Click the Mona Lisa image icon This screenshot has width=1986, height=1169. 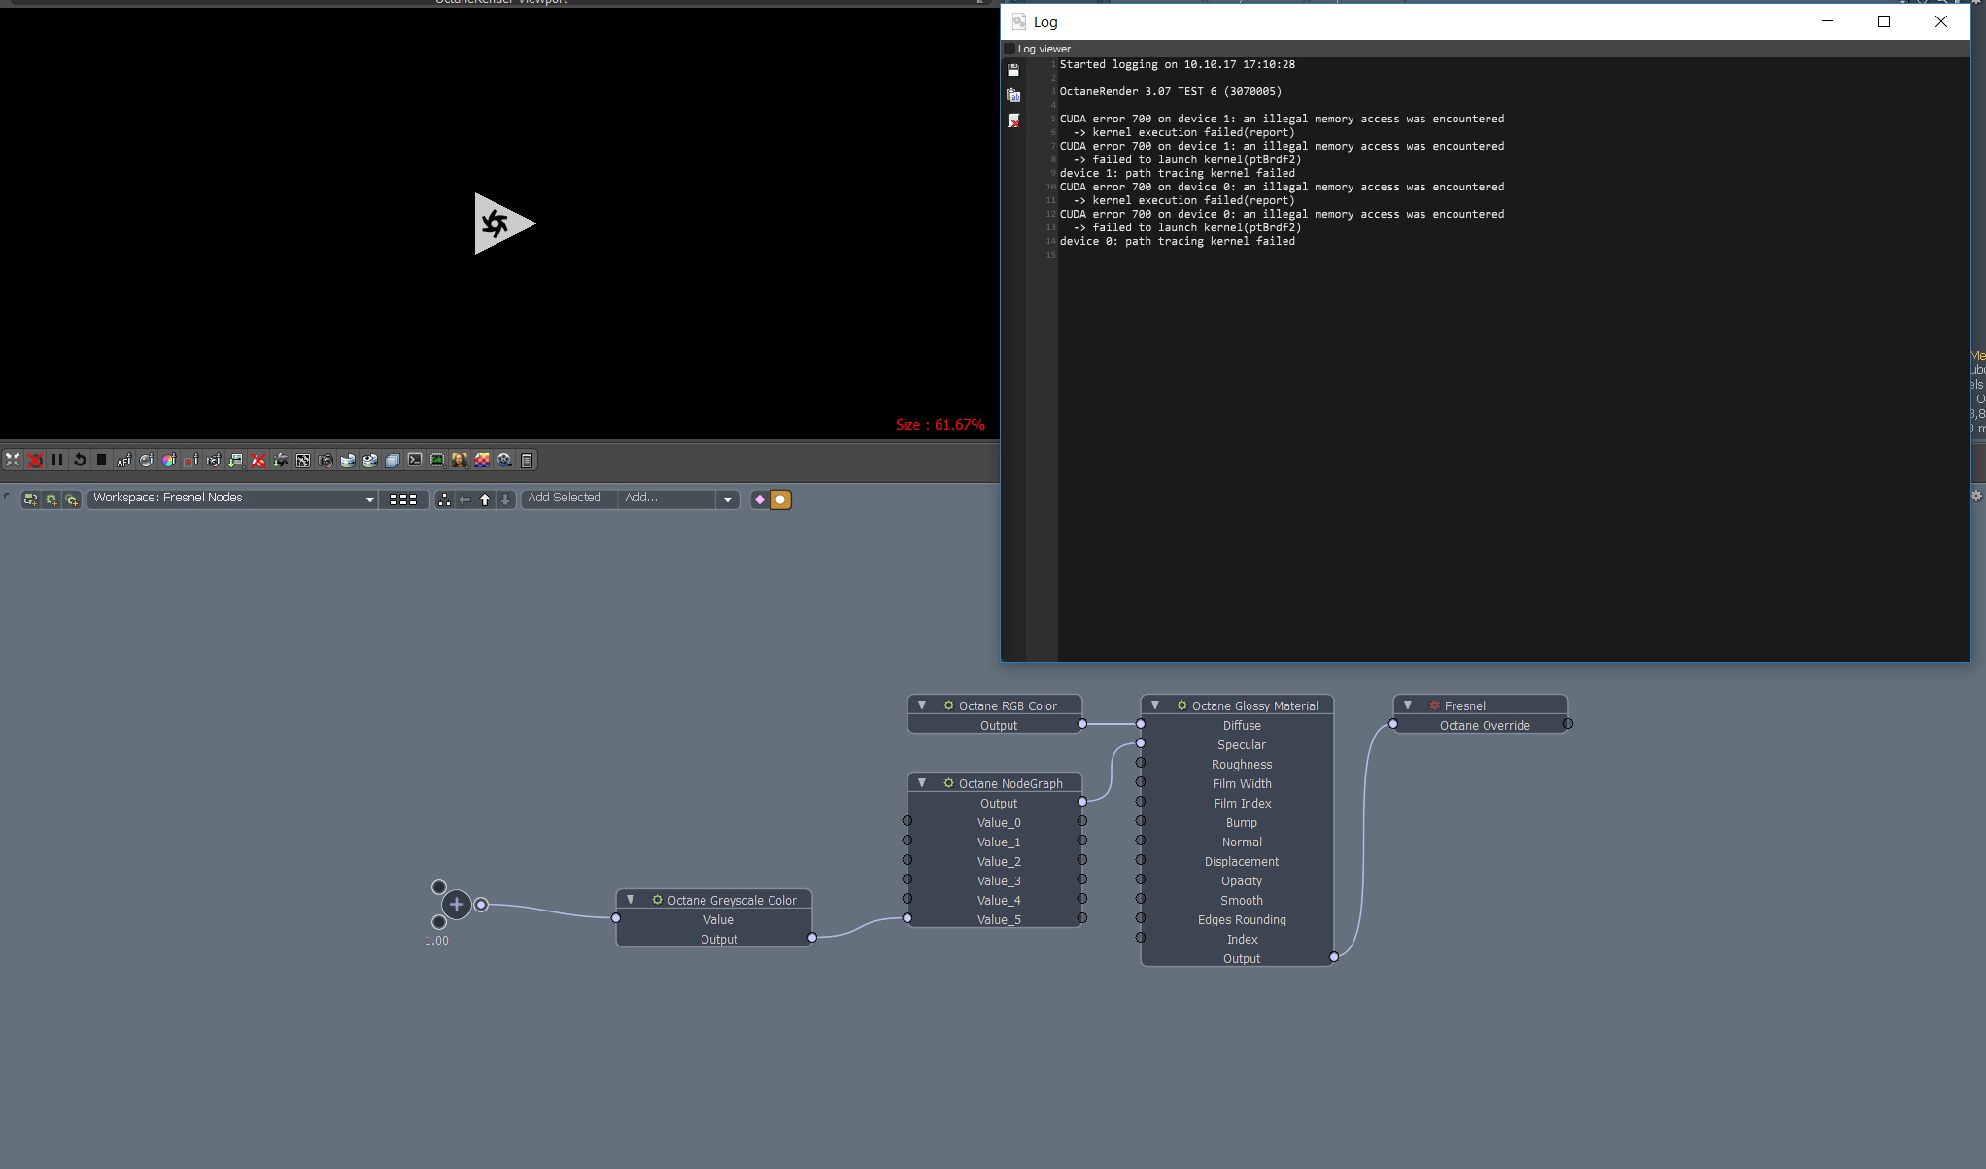[x=460, y=461]
